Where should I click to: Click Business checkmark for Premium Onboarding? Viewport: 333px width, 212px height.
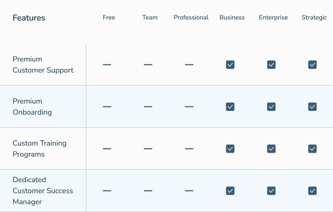230,107
